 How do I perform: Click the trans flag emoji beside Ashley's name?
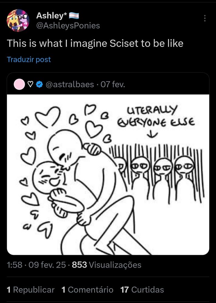(74, 15)
